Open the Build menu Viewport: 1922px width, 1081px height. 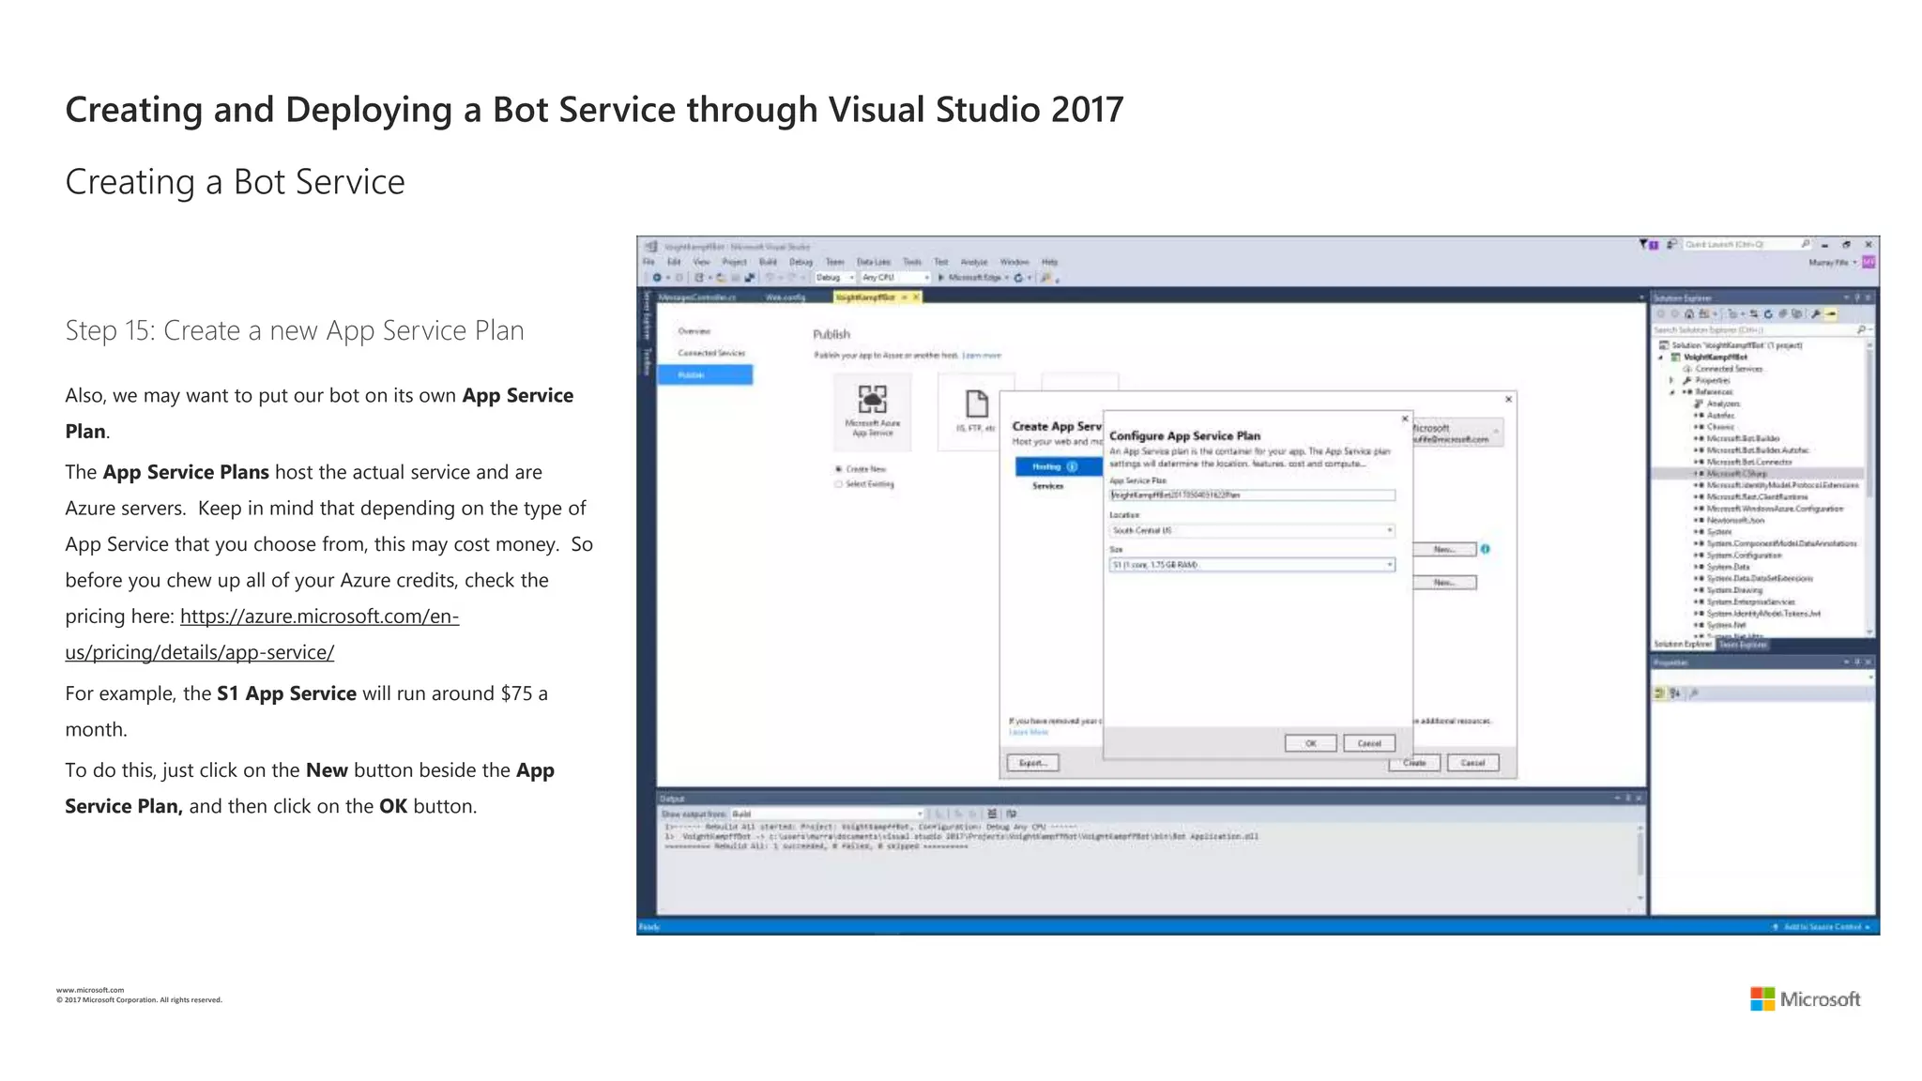[x=768, y=262]
